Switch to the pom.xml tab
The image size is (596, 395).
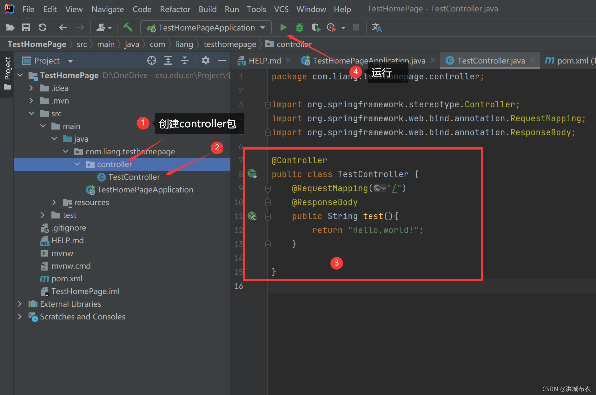[x=570, y=61]
